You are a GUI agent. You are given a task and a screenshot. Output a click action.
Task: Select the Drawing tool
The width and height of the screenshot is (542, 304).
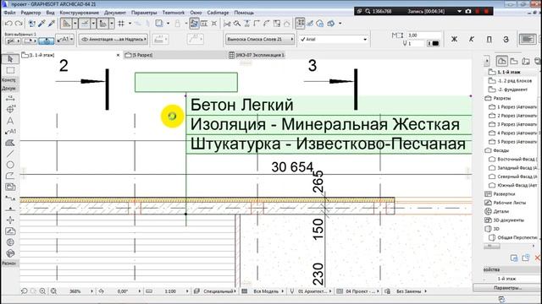tap(10, 187)
